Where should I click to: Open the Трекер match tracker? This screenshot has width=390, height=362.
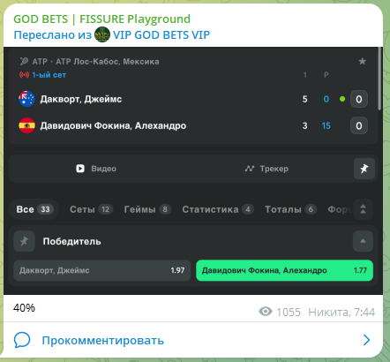tap(266, 169)
